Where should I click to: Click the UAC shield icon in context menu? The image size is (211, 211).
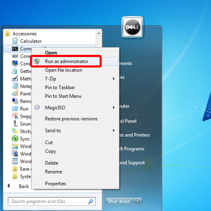(37, 61)
